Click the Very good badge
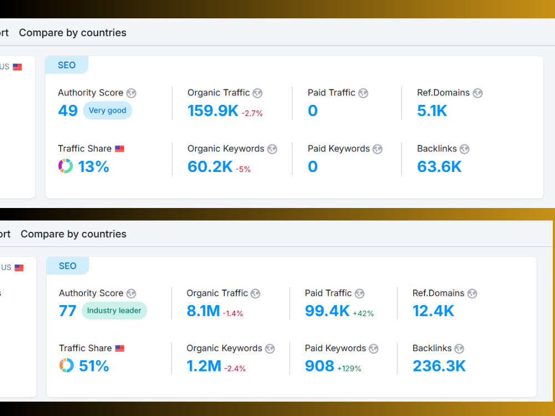Image resolution: width=555 pixels, height=416 pixels. 107,110
